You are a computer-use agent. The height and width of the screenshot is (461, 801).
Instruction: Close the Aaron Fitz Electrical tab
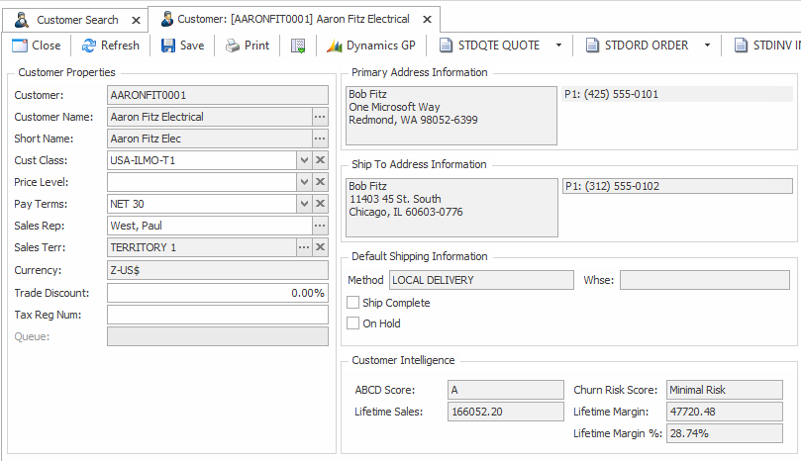pyautogui.click(x=427, y=20)
